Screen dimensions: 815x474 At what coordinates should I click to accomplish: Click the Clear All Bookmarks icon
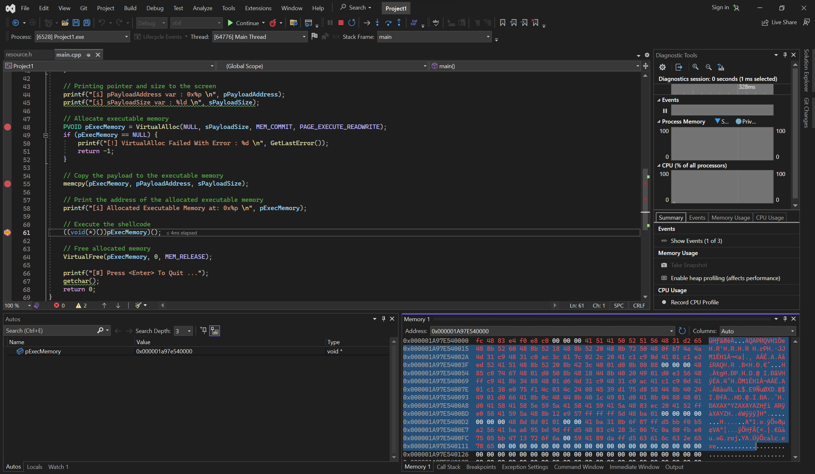pyautogui.click(x=535, y=23)
